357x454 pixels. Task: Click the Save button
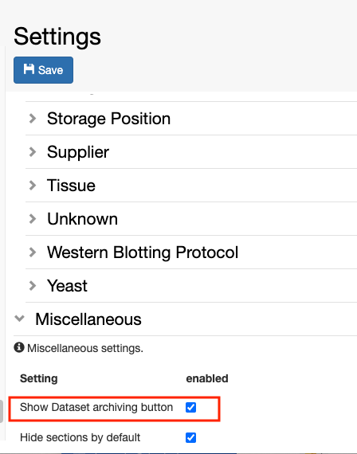coord(43,70)
